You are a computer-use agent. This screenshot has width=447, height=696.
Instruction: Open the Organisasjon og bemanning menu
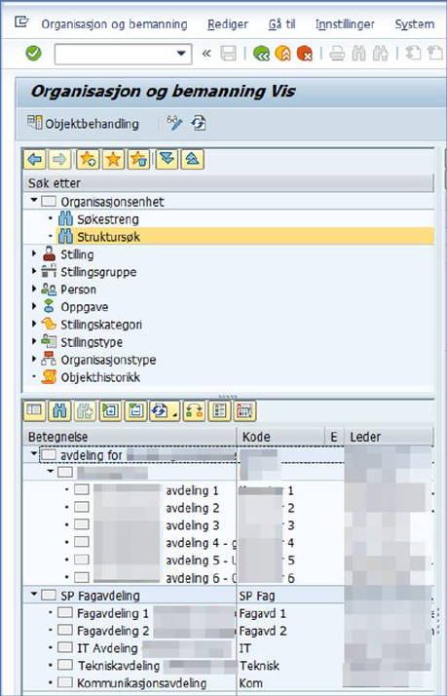114,24
